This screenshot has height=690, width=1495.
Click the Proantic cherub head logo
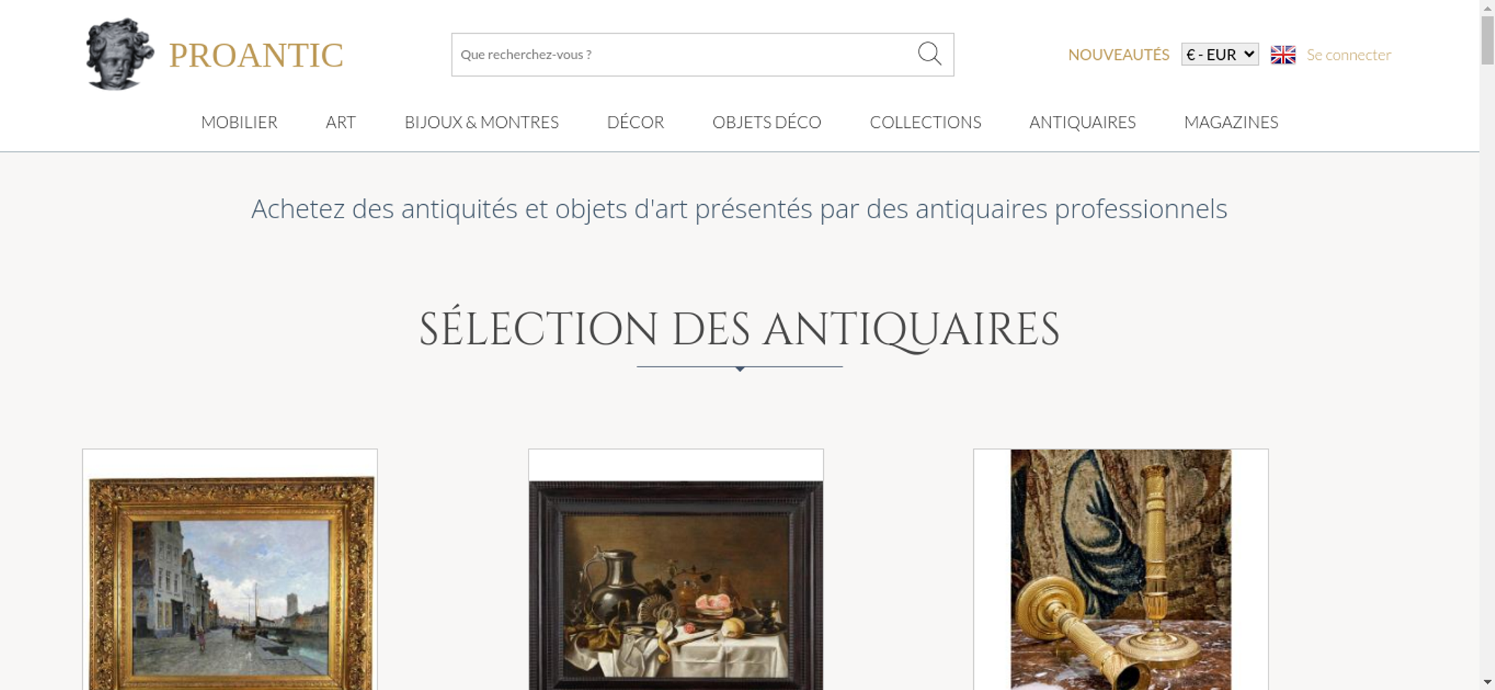tap(120, 55)
